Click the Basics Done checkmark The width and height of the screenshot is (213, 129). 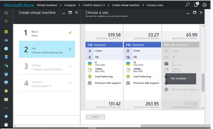[x=70, y=33]
